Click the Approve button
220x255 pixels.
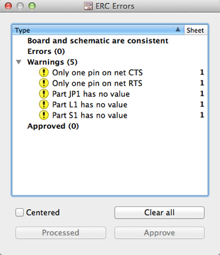pos(159,232)
